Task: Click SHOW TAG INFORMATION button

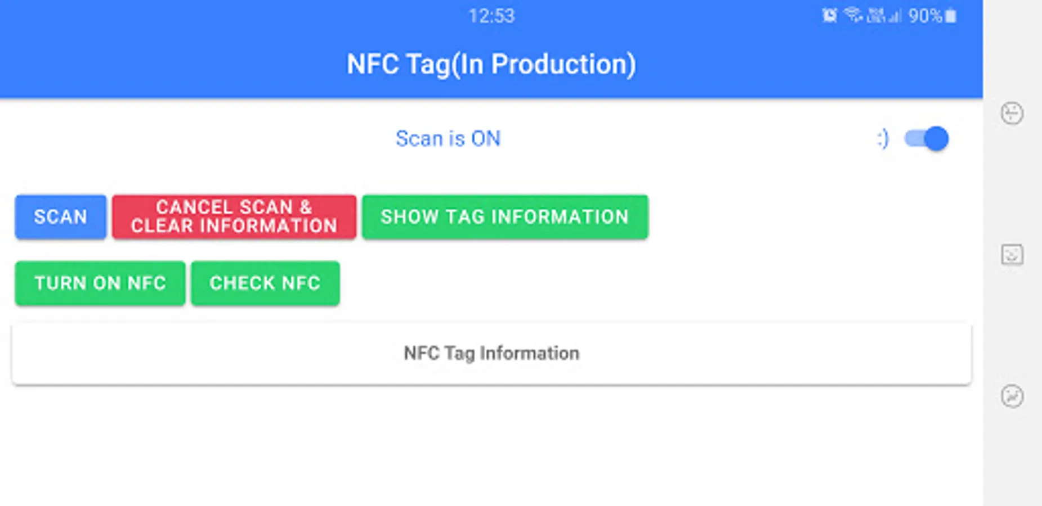Action: pyautogui.click(x=504, y=217)
